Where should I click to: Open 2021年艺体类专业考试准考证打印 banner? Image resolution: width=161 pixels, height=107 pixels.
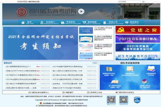[x=138, y=48]
